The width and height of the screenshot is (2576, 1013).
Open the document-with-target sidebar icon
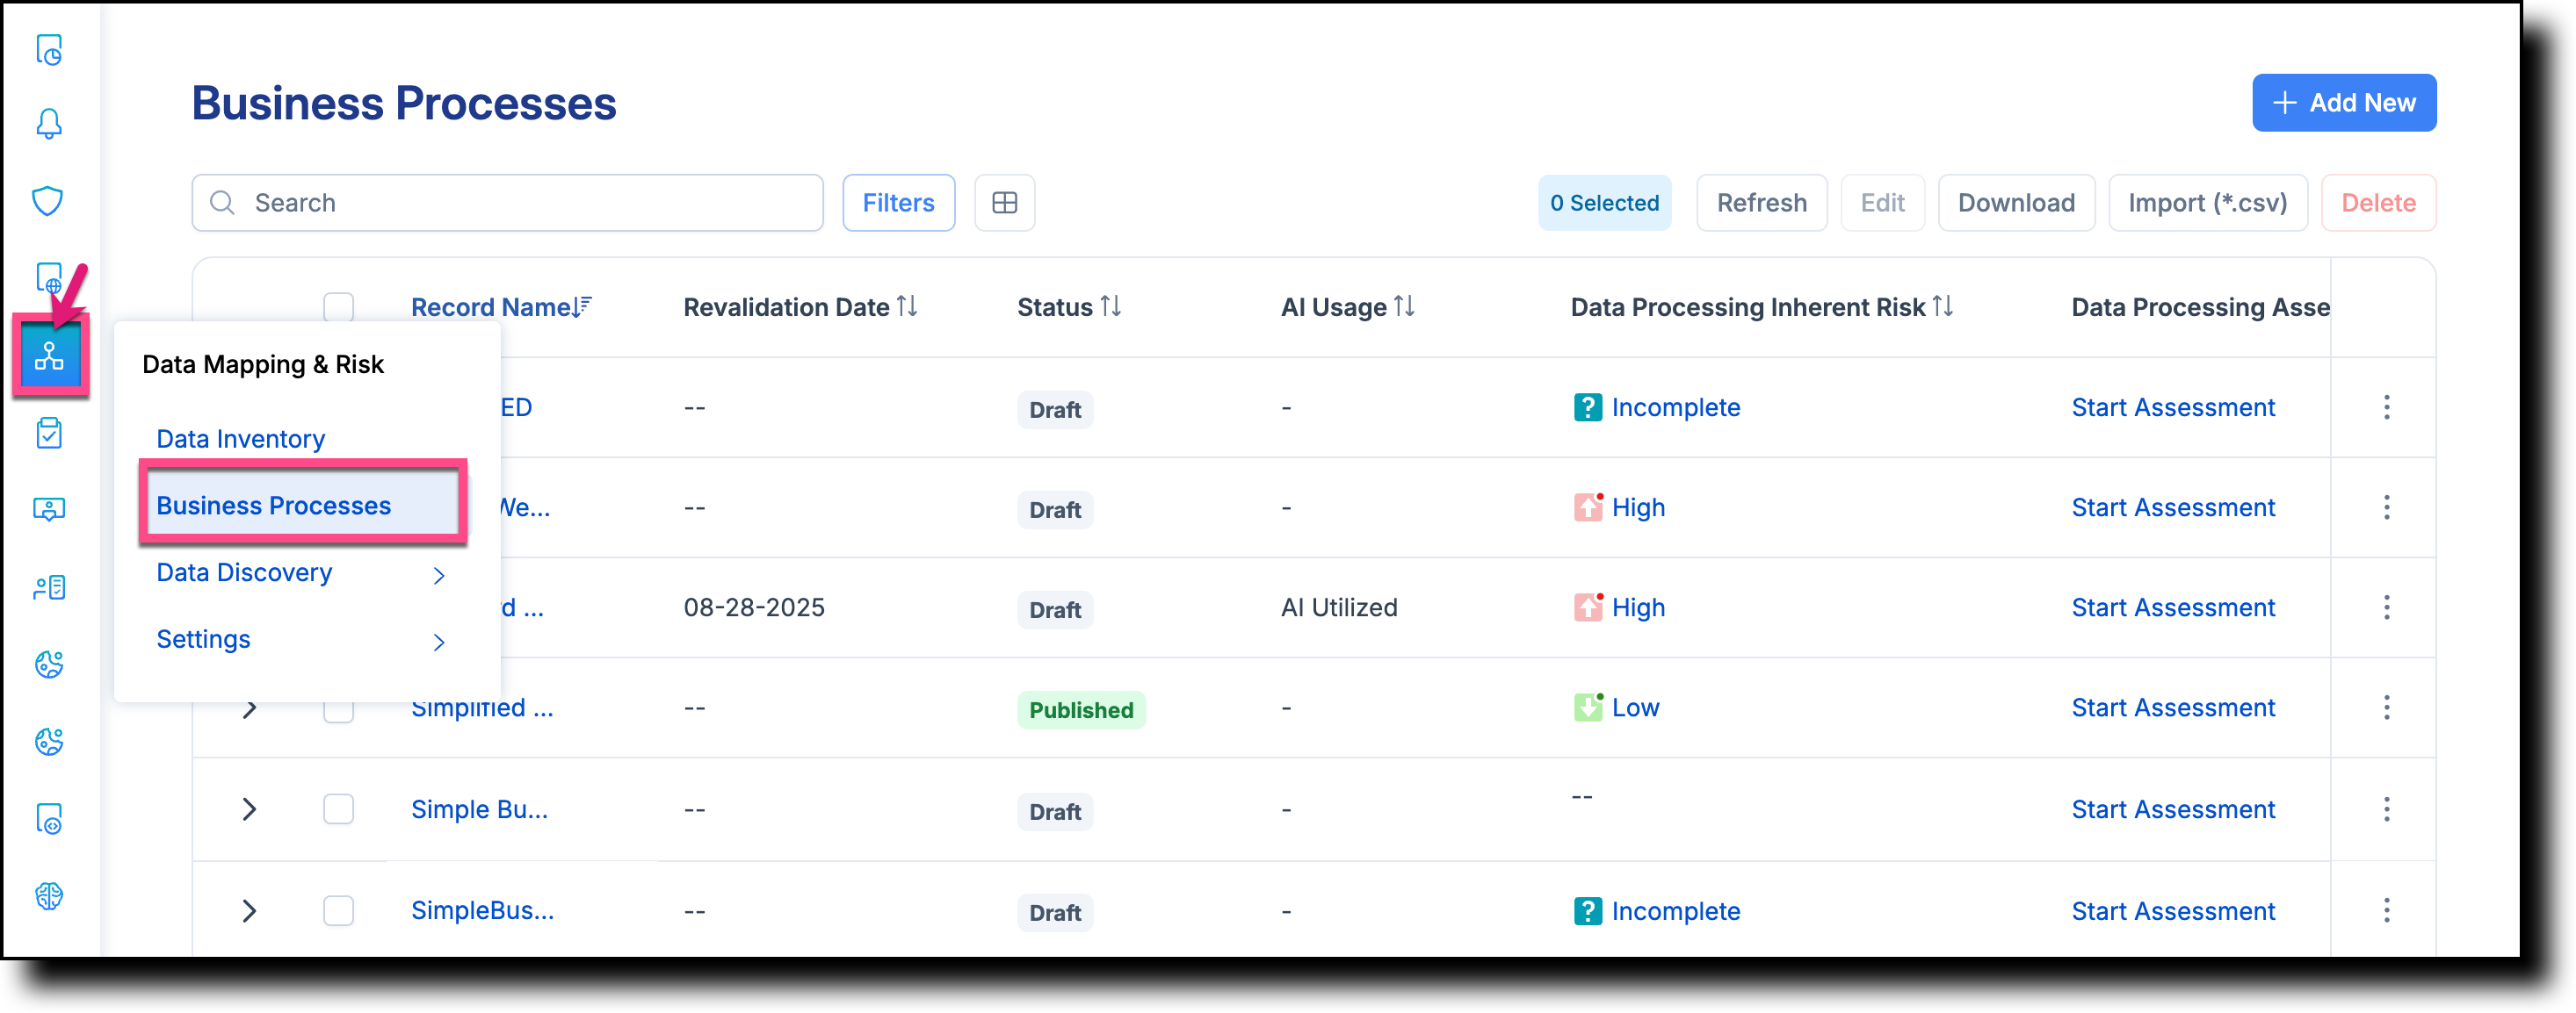49,819
